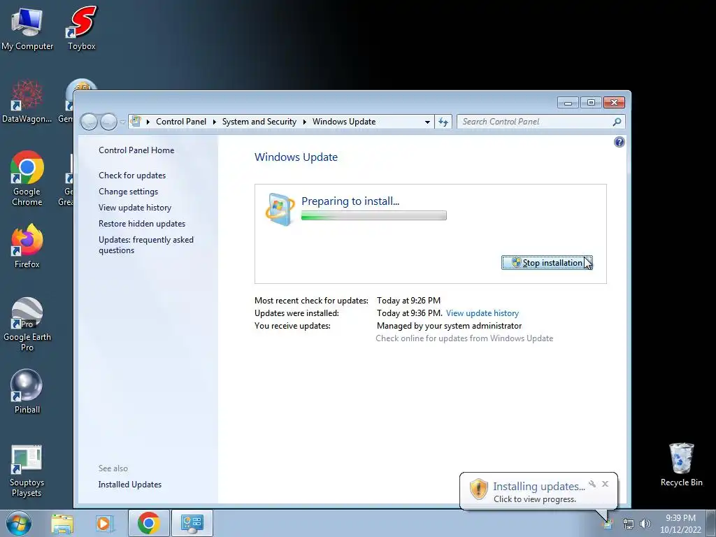The height and width of the screenshot is (537, 716).
Task: Expand arrow after Control Panel breadcrumb
Action: coord(214,122)
